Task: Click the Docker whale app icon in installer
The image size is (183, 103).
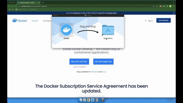Action: [66, 30]
